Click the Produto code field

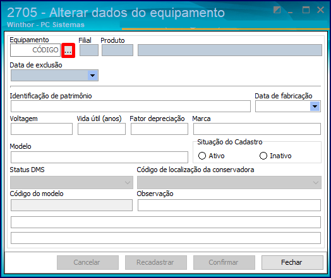tap(117, 50)
